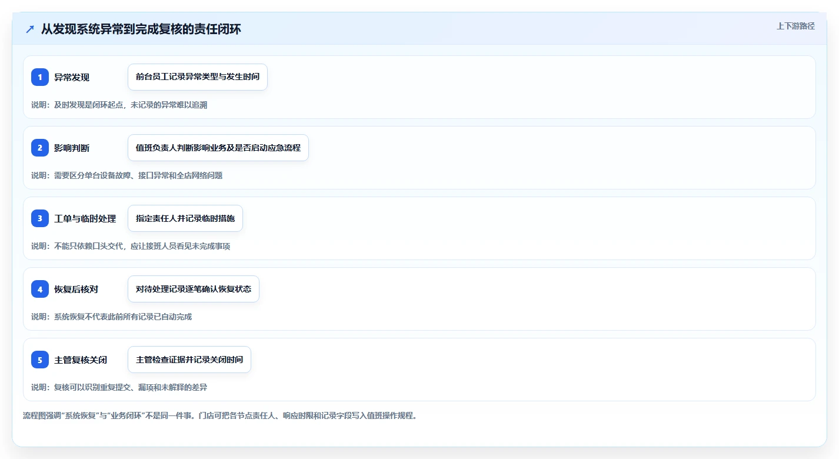Click the 主管复核关闭 step heading
The height and width of the screenshot is (459, 839).
click(x=81, y=360)
